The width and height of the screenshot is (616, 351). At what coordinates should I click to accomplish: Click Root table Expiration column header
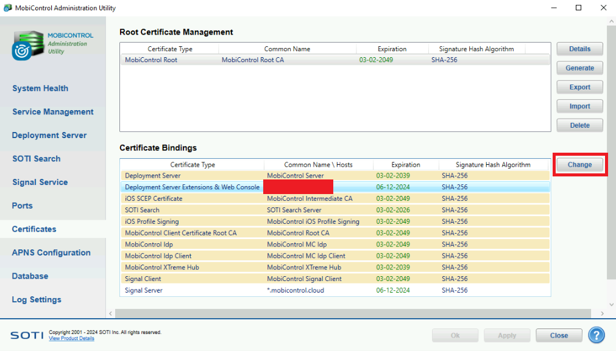pos(392,49)
